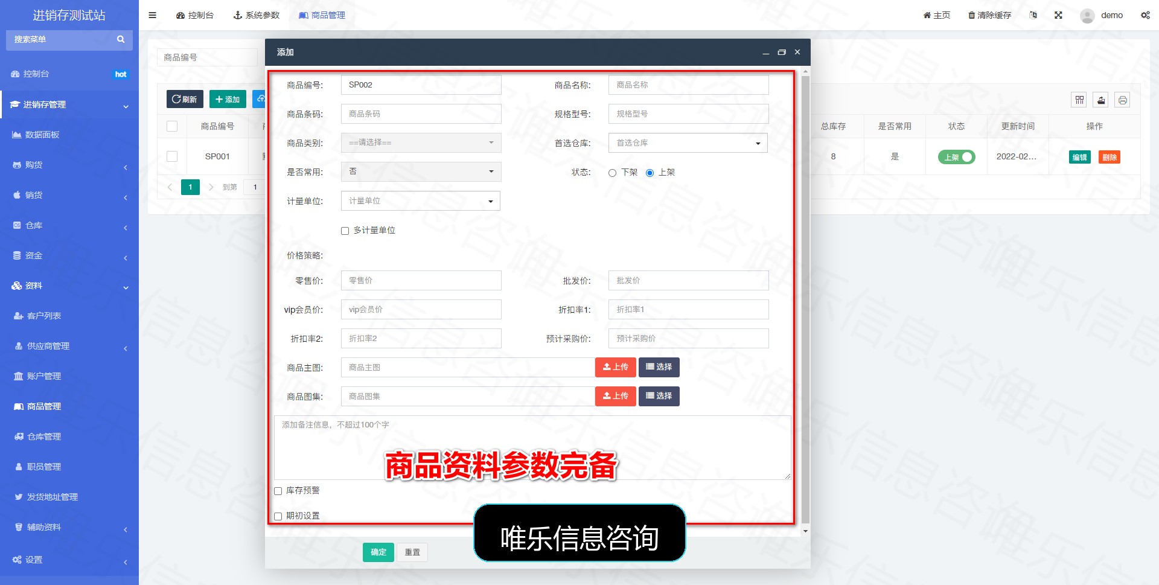Open 客户列表 in the sidebar

43,316
